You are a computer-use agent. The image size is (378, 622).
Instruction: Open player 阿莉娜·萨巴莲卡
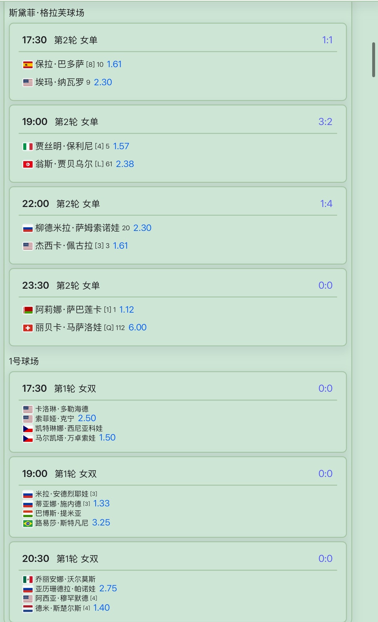pos(68,310)
